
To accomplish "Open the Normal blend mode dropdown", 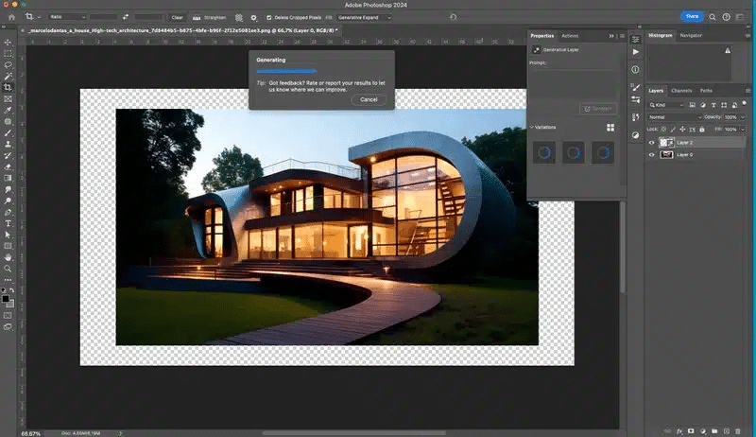I will (x=674, y=116).
